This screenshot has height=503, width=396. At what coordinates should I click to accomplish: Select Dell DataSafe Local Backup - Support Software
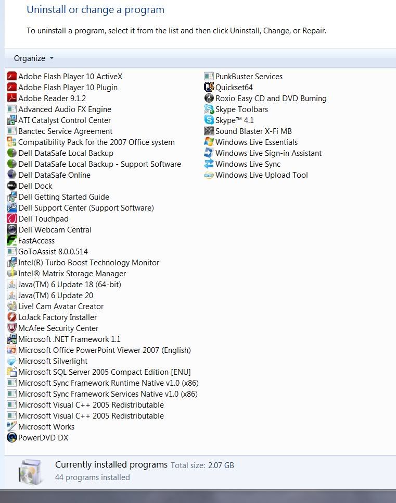94,164
